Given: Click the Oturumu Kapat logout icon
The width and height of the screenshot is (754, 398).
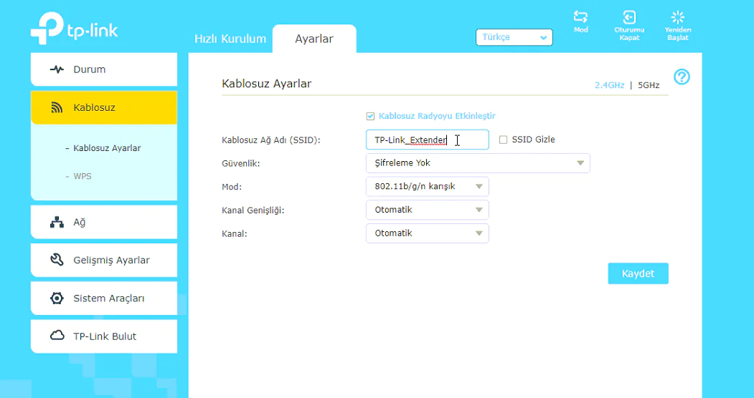Looking at the screenshot, I should click(x=629, y=17).
